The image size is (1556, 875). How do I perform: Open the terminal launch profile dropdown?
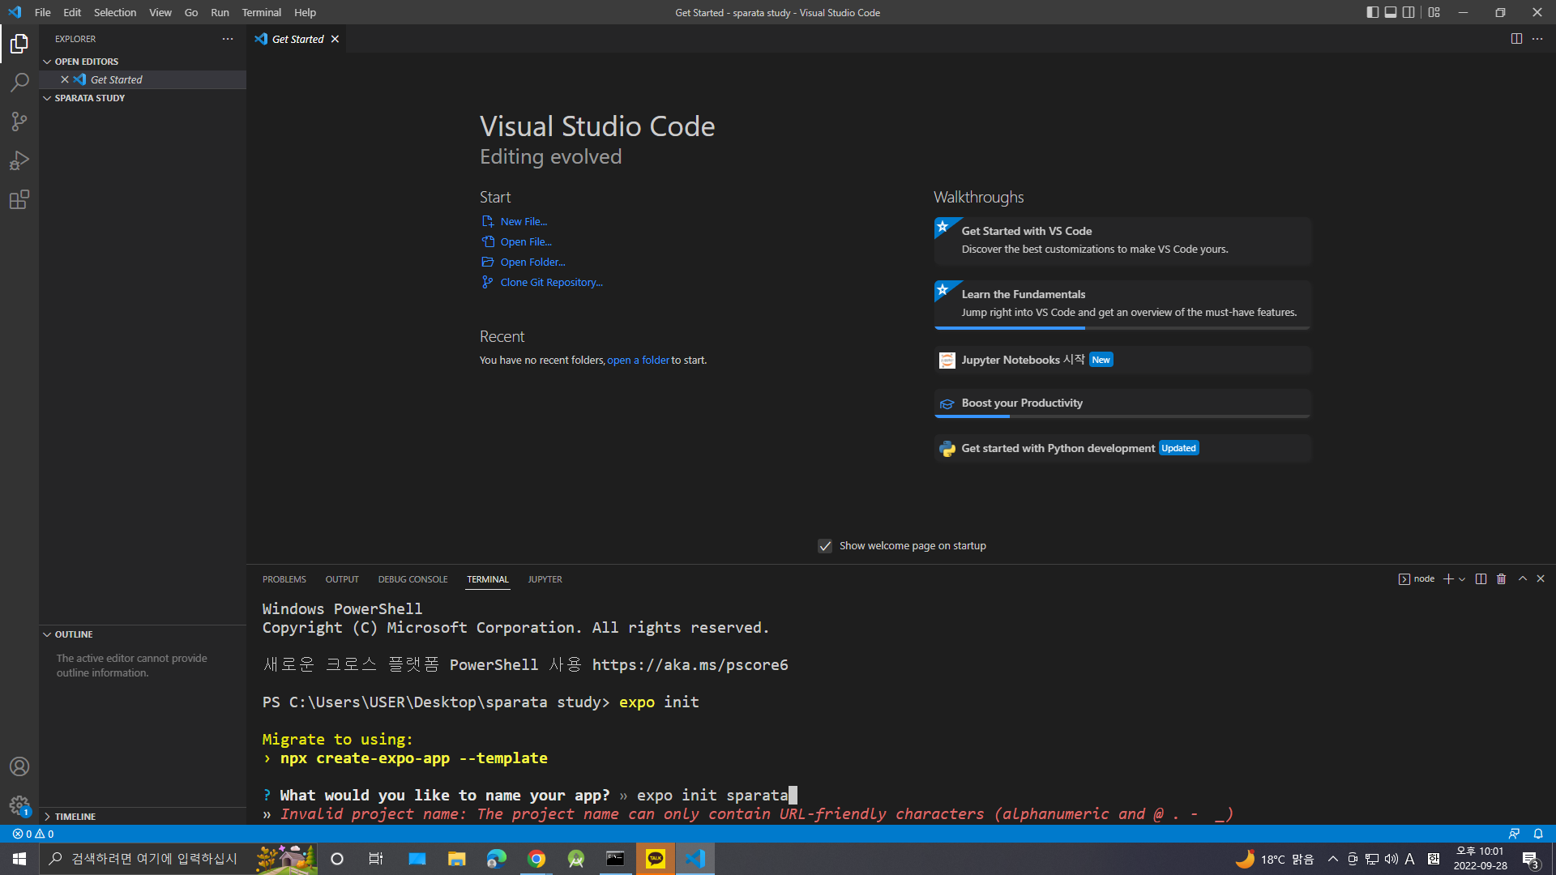(1462, 579)
